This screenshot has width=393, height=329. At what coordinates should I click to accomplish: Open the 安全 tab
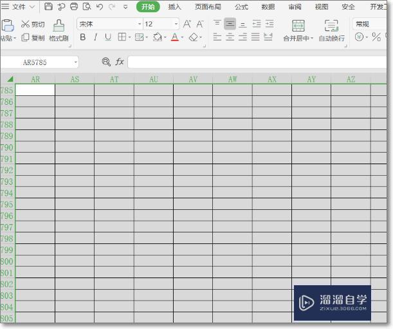coord(349,7)
